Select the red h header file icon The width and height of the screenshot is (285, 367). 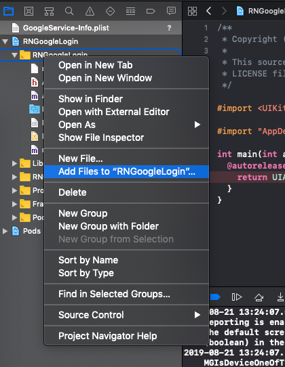[x=35, y=82]
